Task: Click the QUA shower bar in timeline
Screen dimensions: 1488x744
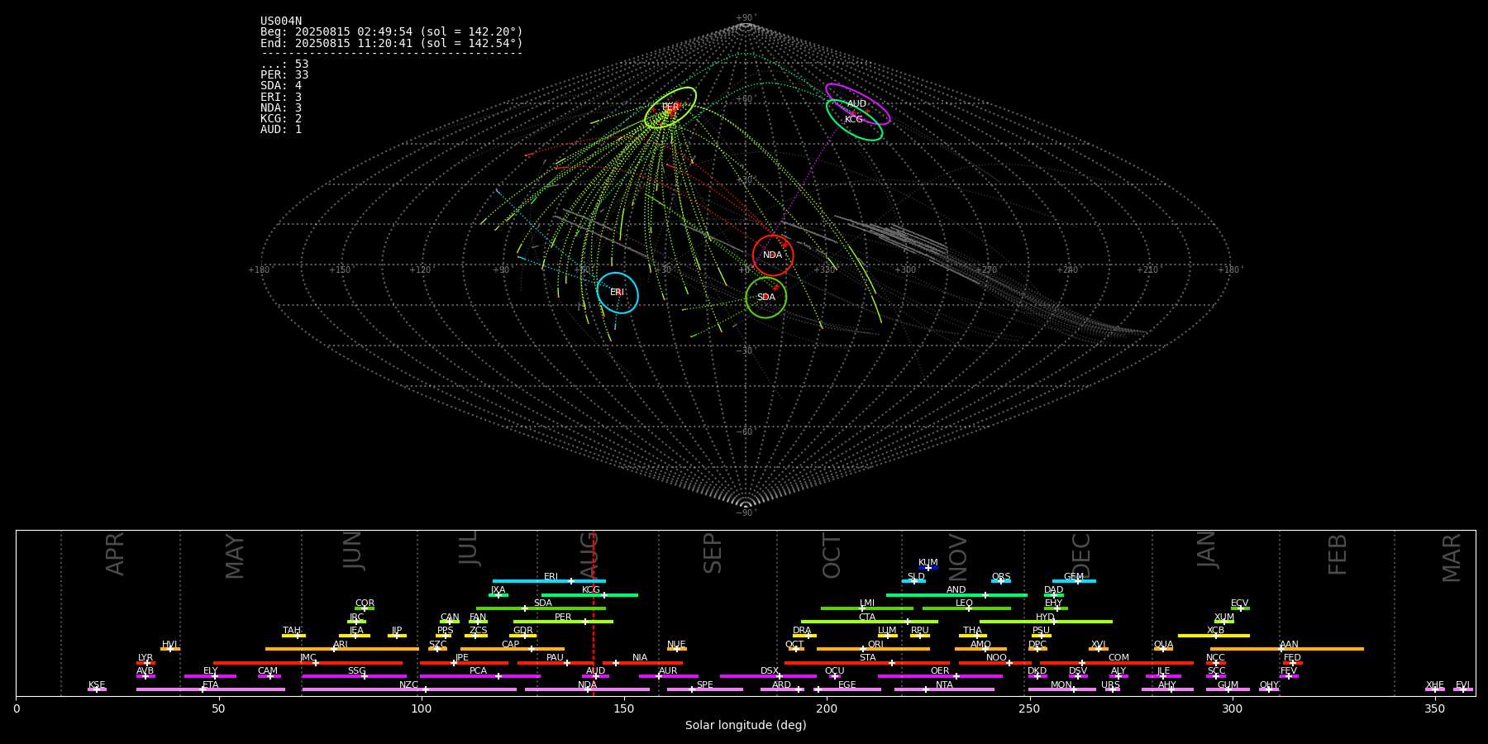Action: [1163, 649]
